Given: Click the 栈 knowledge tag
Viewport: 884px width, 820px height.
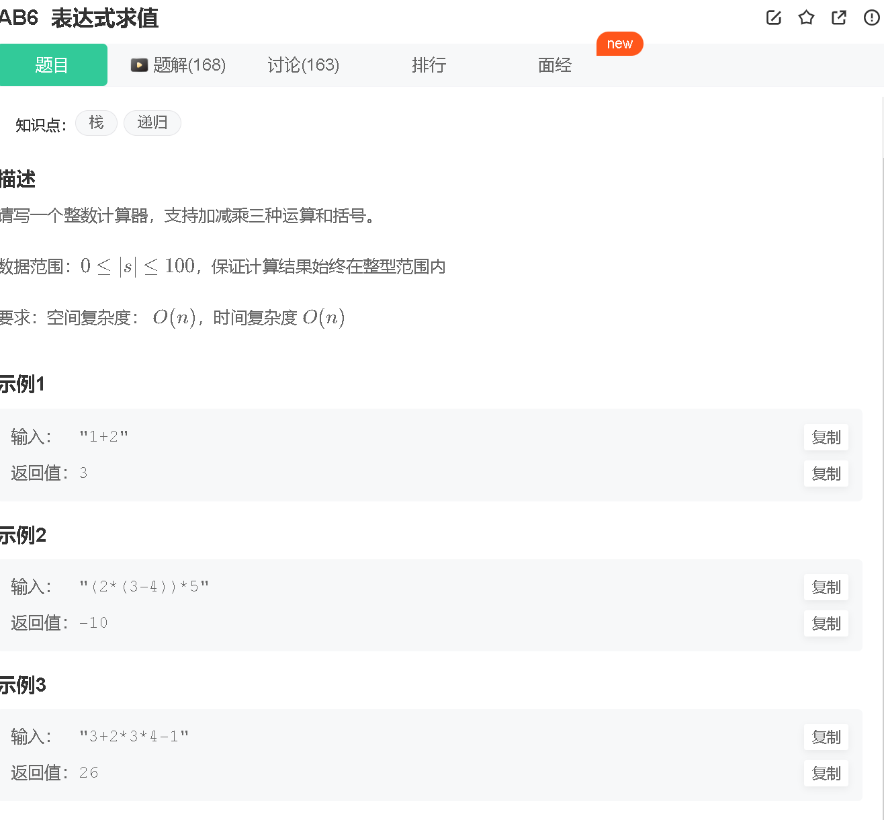Looking at the screenshot, I should click(96, 123).
